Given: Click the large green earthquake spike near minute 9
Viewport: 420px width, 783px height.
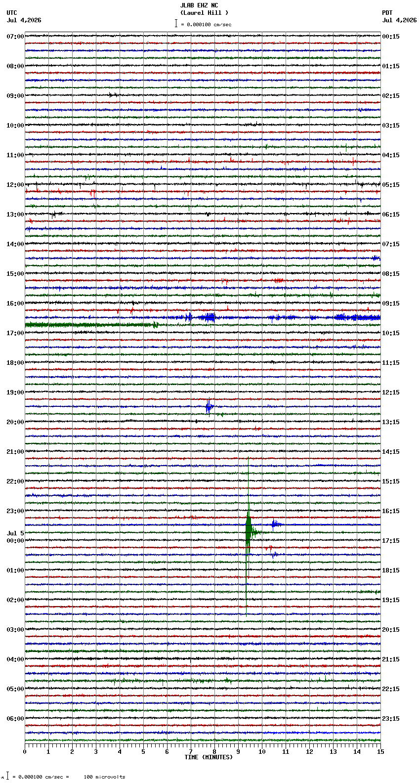Looking at the screenshot, I should (x=248, y=533).
